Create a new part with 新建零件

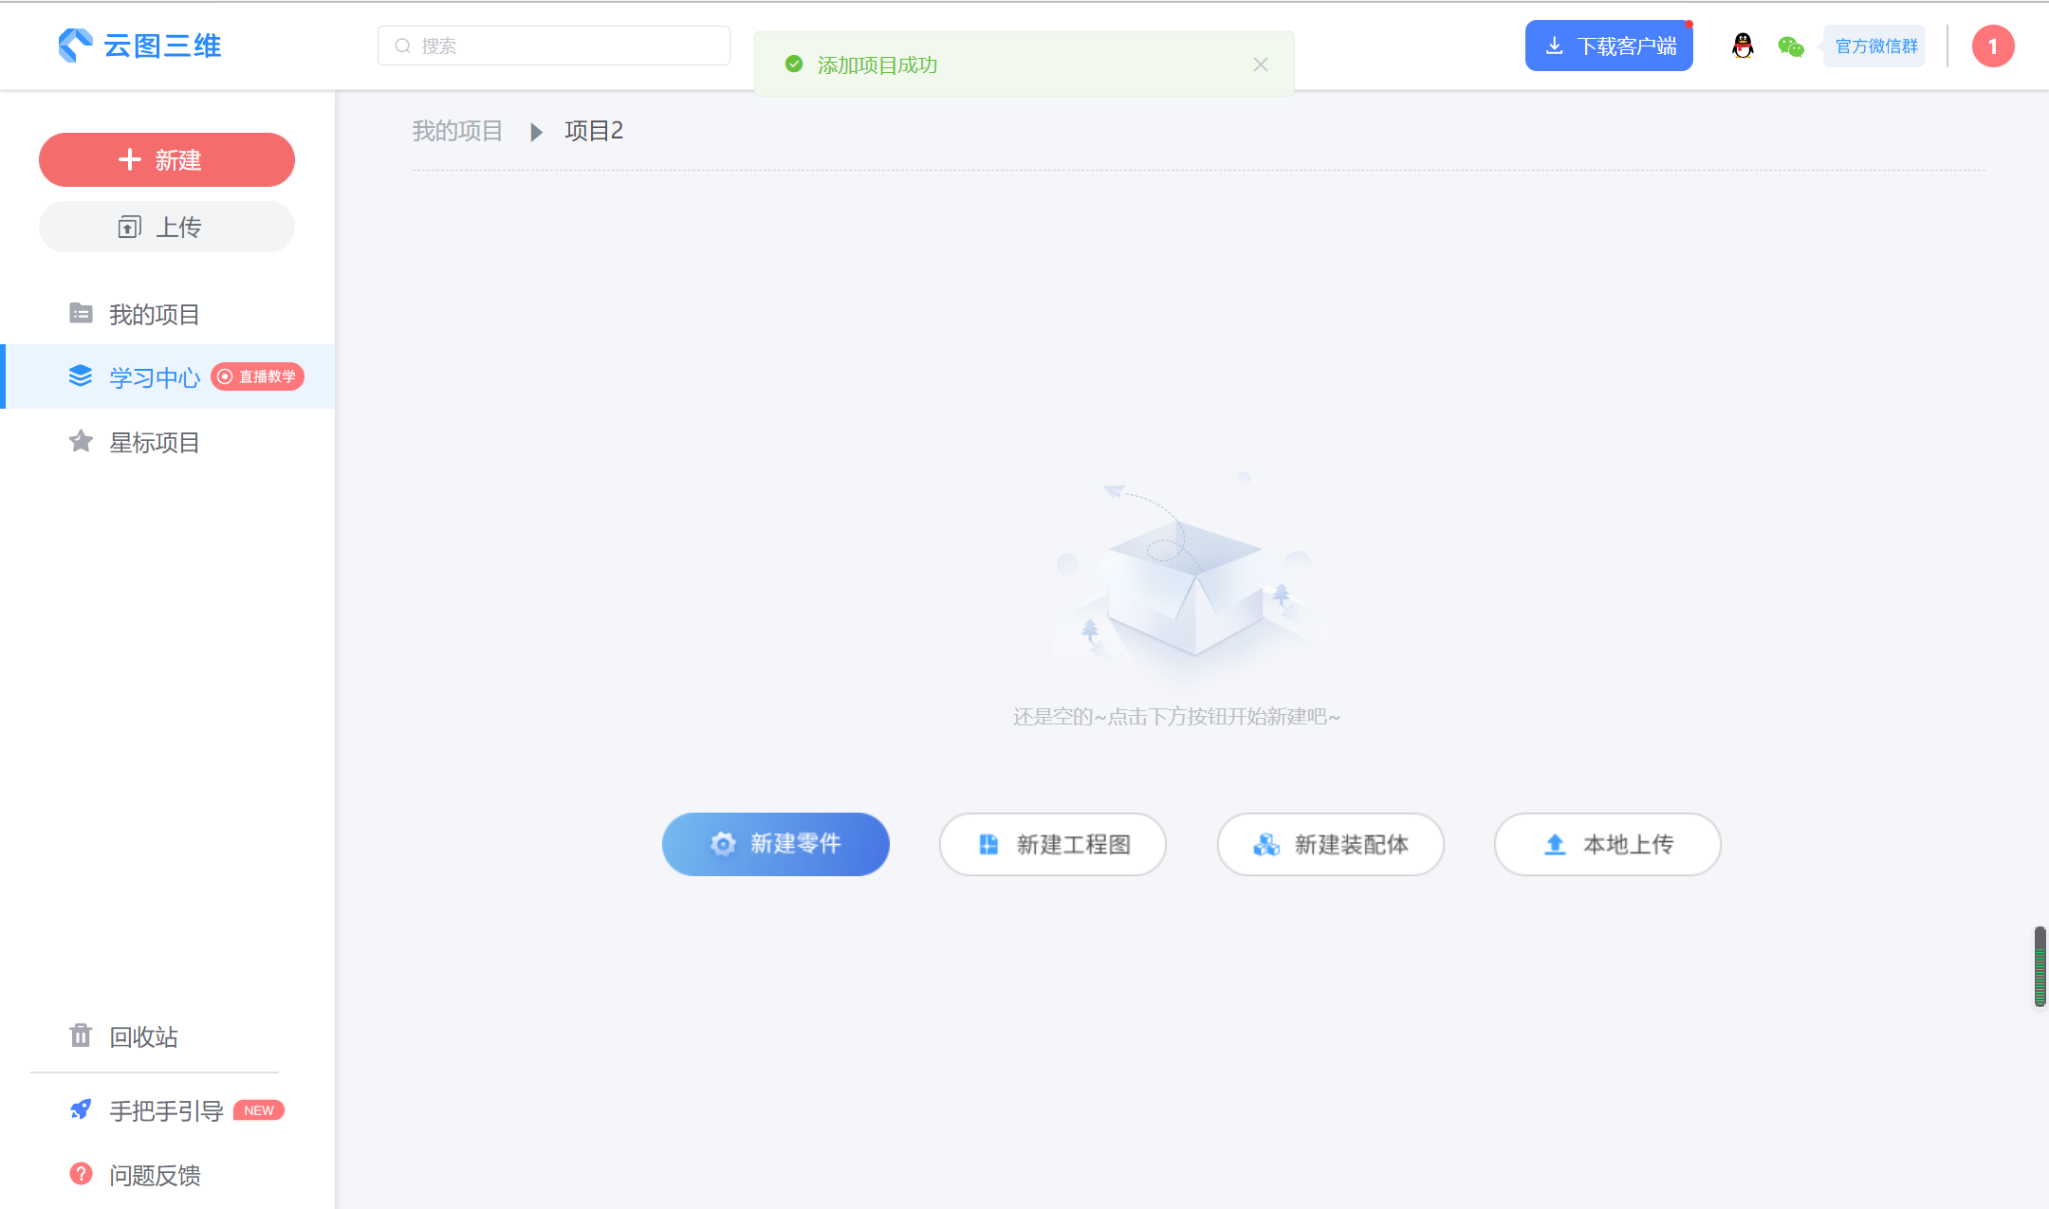[x=775, y=844]
